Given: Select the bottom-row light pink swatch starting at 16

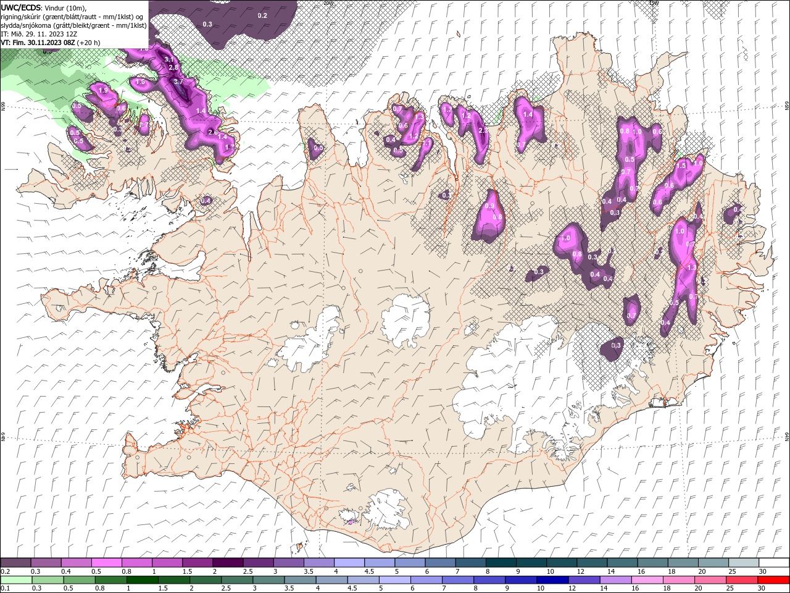Looking at the screenshot, I should [647, 580].
